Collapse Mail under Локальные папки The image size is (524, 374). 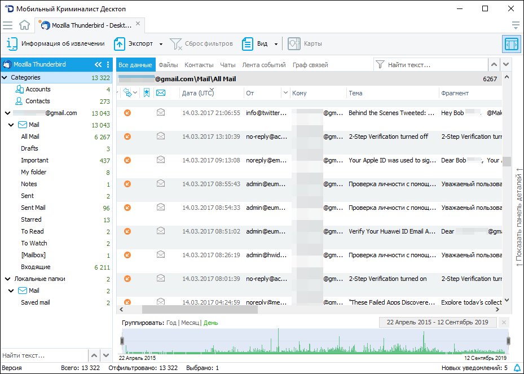coord(11,291)
